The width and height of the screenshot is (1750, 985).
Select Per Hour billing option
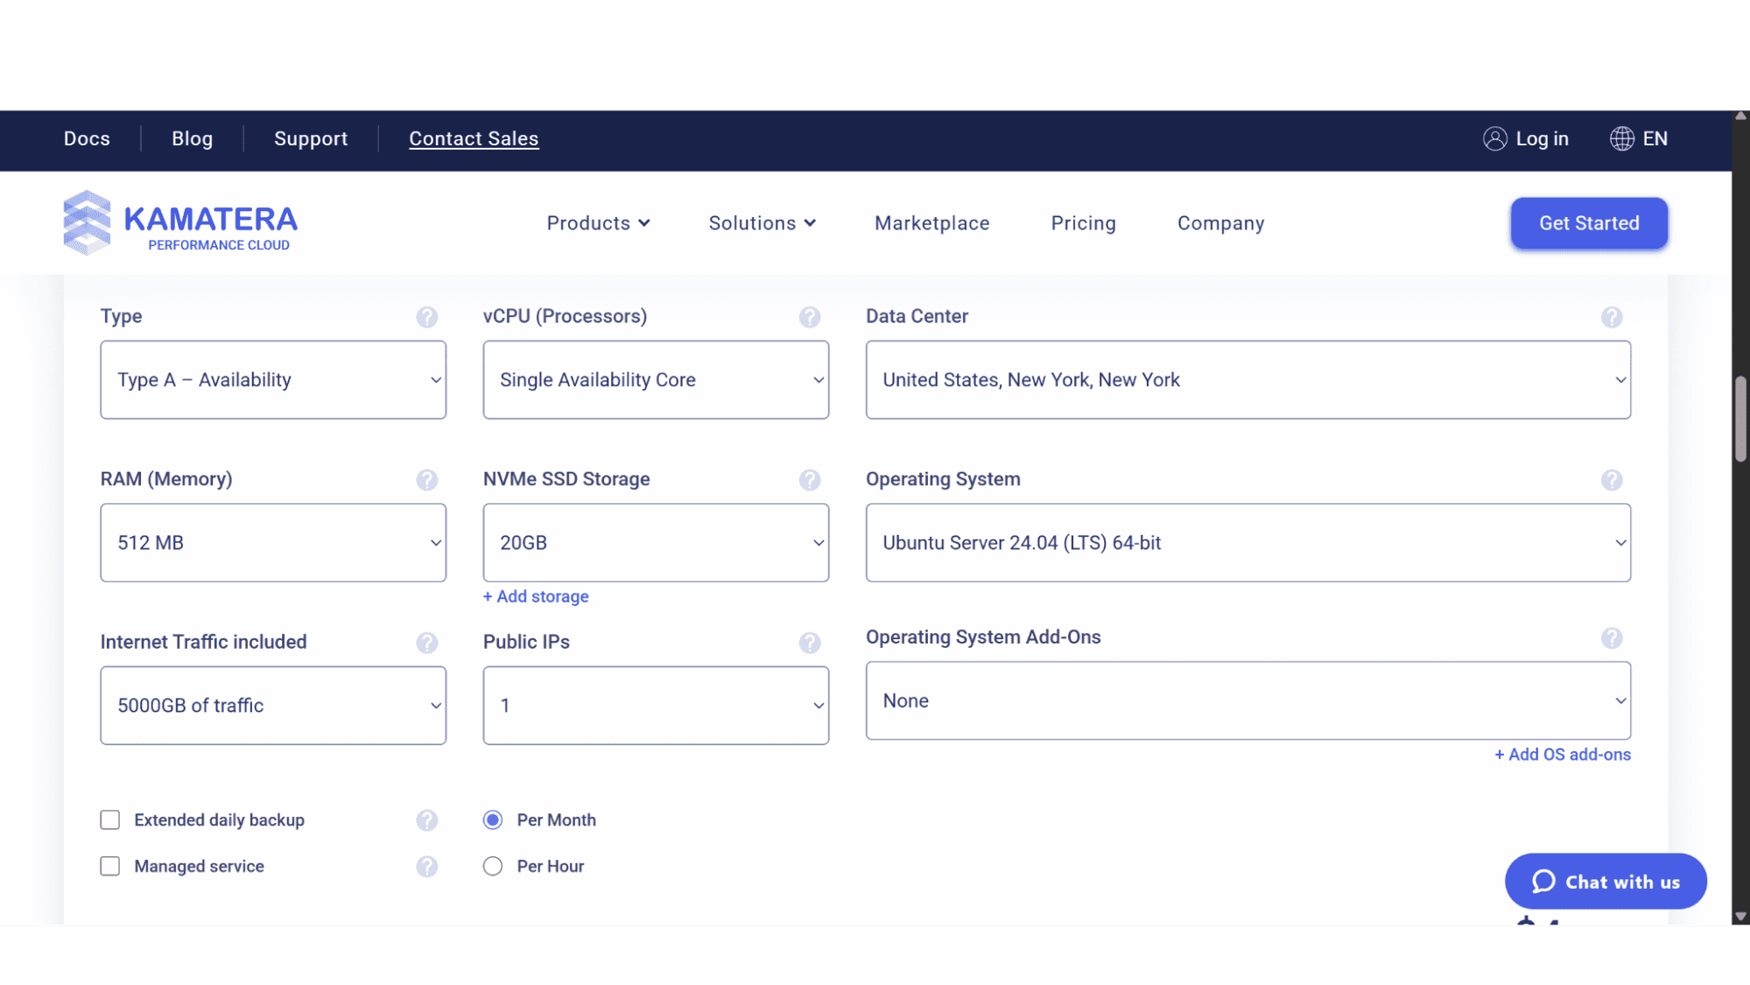click(x=493, y=866)
